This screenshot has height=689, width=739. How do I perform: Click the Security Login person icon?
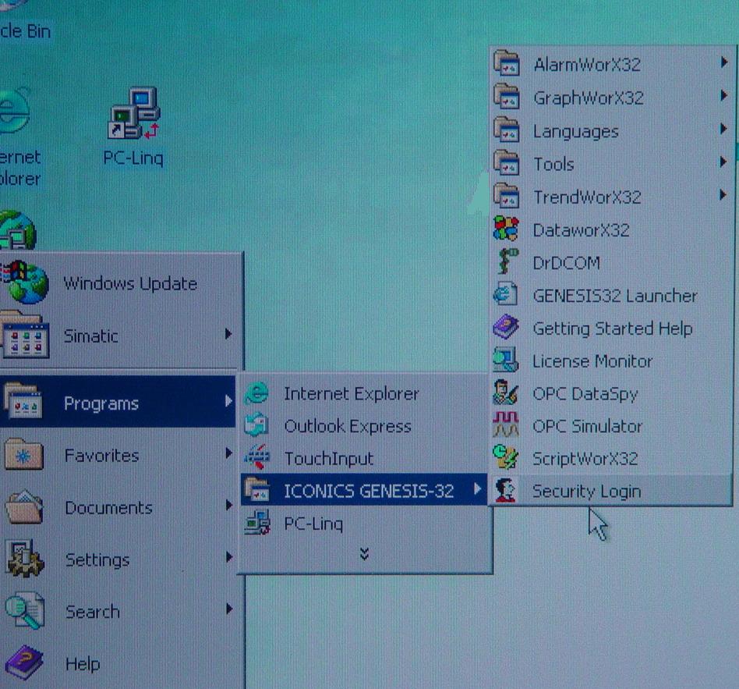coord(505,490)
